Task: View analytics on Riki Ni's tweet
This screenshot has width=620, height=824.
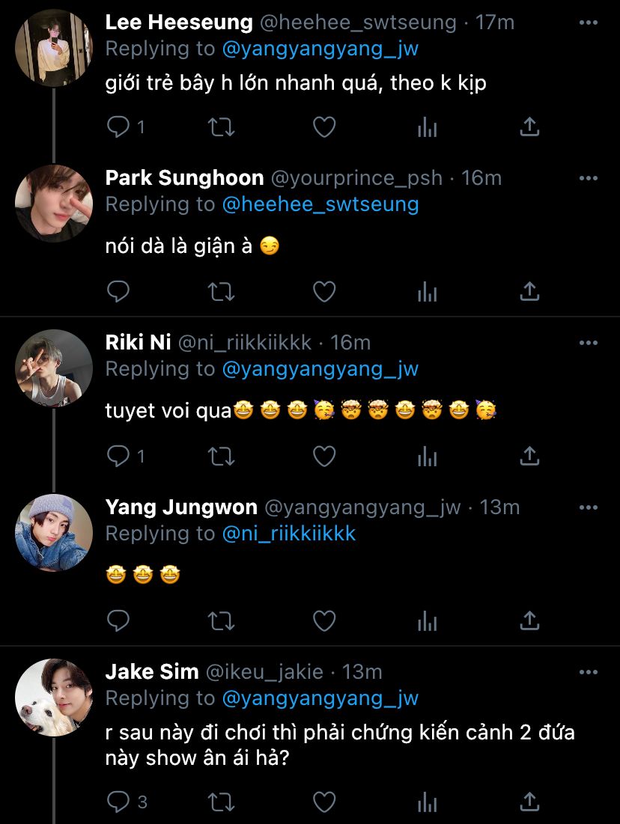Action: coord(427,456)
